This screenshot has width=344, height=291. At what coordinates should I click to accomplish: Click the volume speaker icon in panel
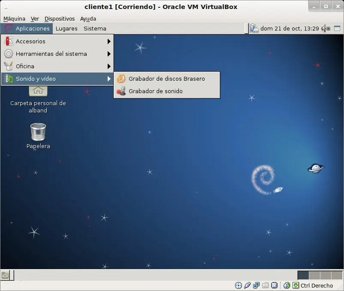tap(326, 28)
